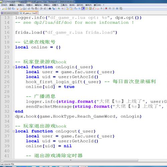167x167 pixels.
Task: Click the Find binoculars icon
Action: (50, 8)
